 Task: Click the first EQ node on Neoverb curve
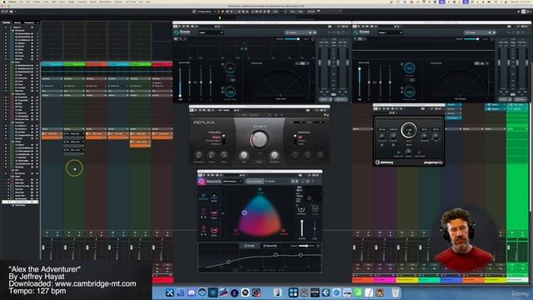pos(228,262)
